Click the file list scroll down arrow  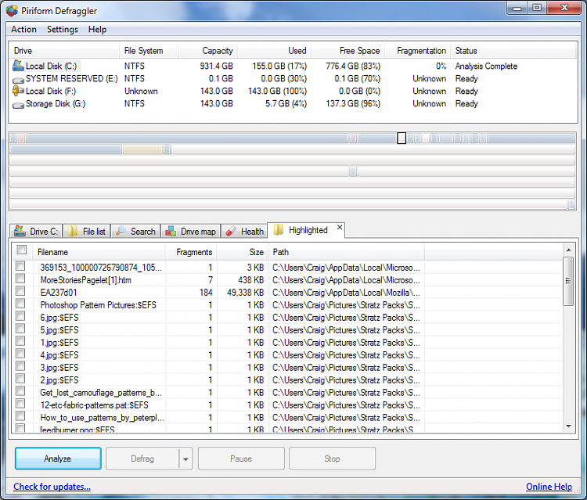(568, 426)
